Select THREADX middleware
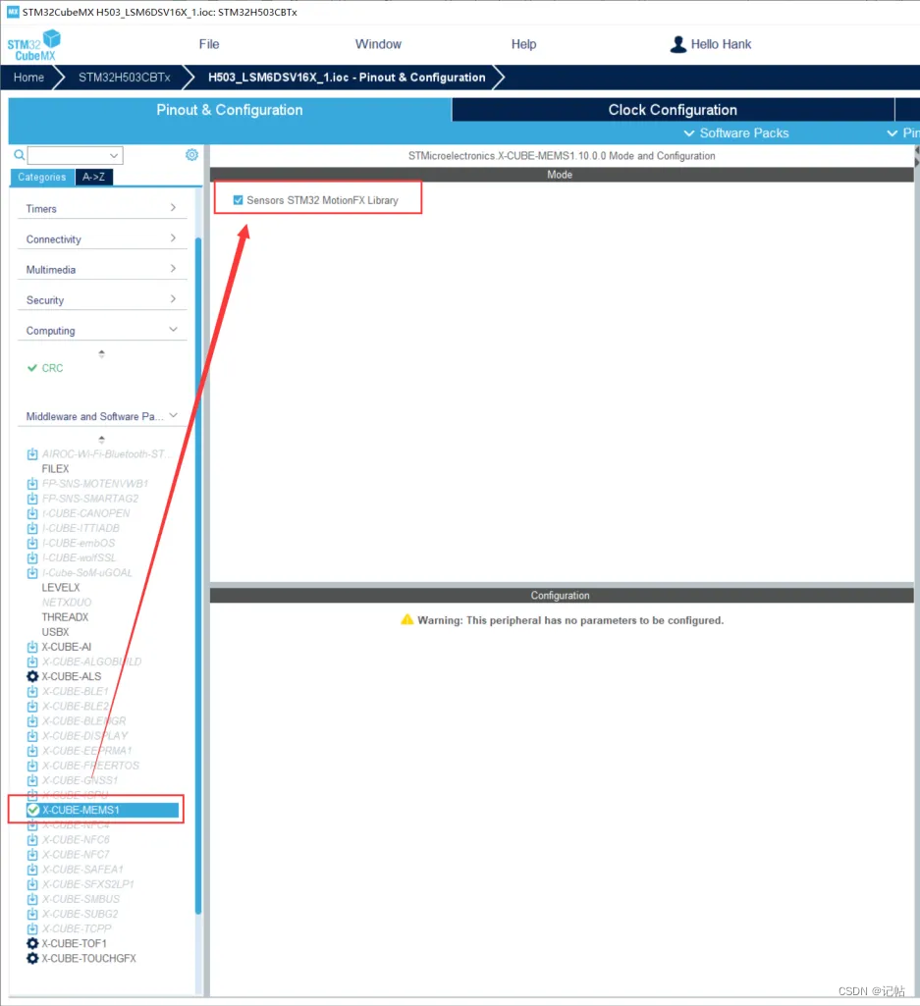Viewport: 920px width, 1006px height. point(65,617)
